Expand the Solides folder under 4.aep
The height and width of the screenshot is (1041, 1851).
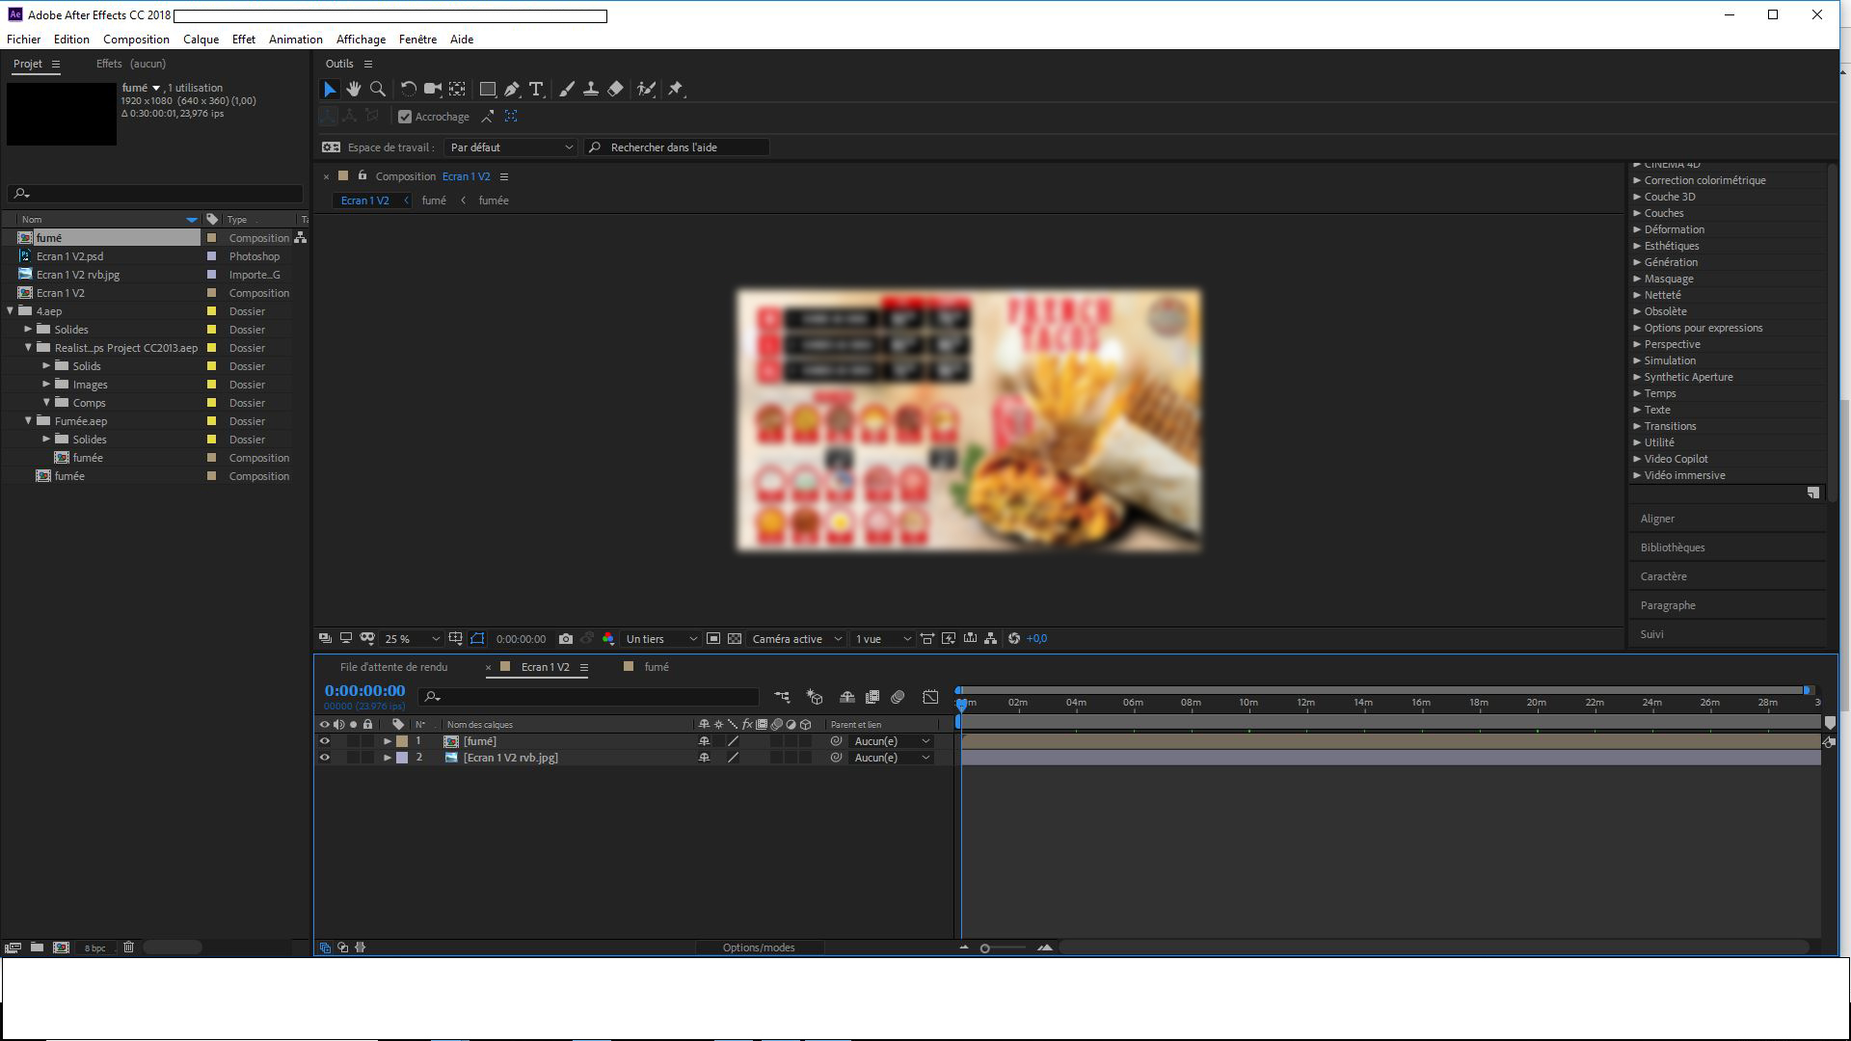point(29,330)
